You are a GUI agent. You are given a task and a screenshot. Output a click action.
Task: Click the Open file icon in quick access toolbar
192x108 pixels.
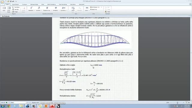point(8,1)
